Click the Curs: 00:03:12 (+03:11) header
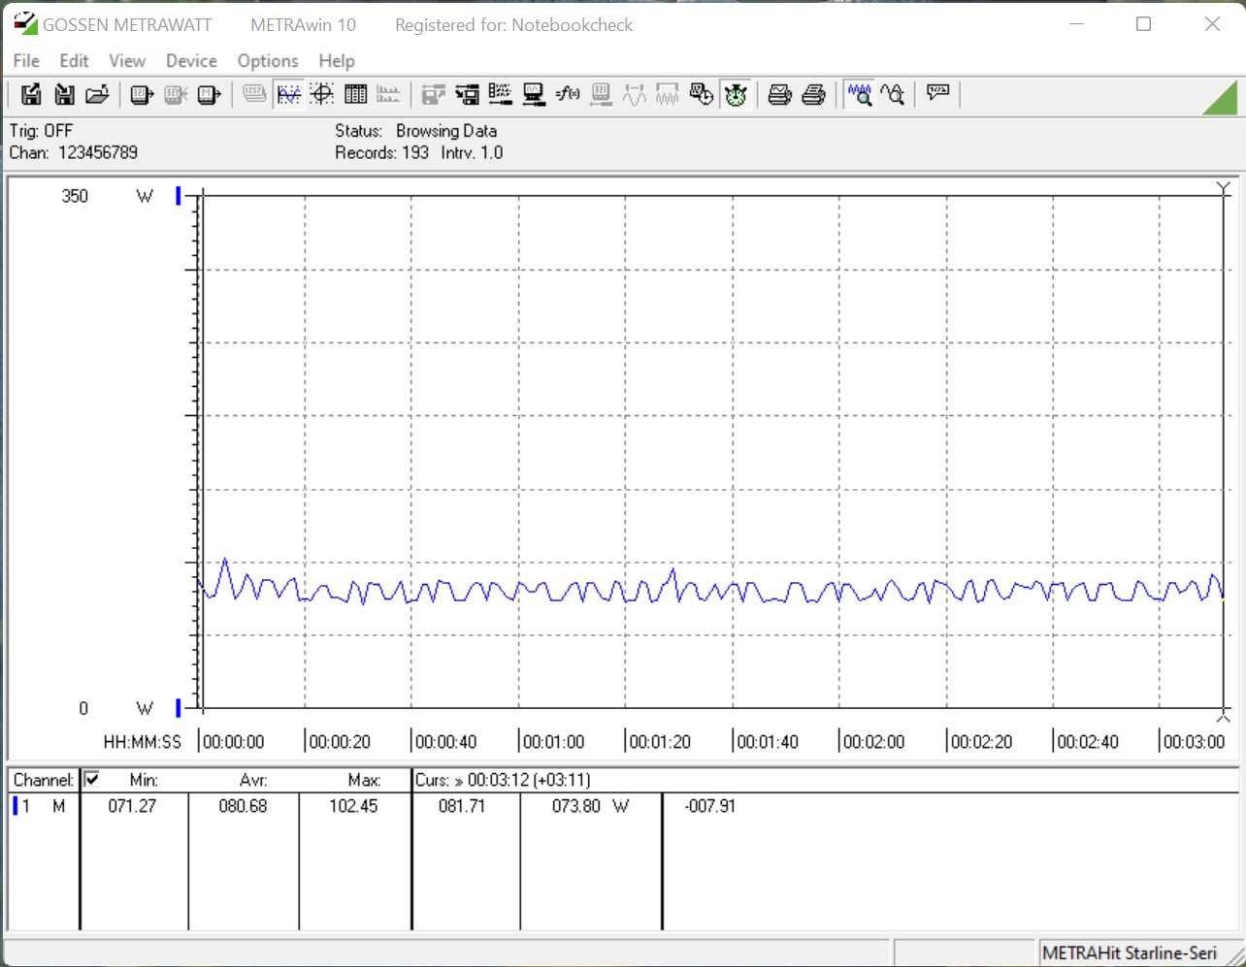Screen dimensions: 1246x967 point(503,780)
